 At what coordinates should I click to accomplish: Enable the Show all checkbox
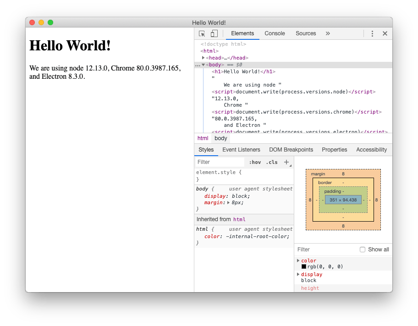(x=363, y=250)
